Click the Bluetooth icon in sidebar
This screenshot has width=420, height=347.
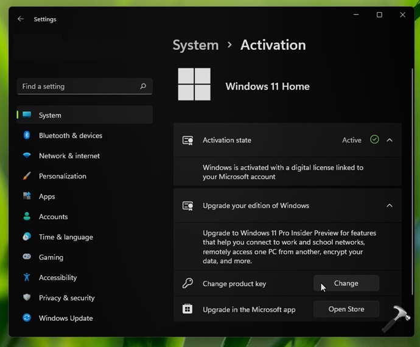[27, 135]
